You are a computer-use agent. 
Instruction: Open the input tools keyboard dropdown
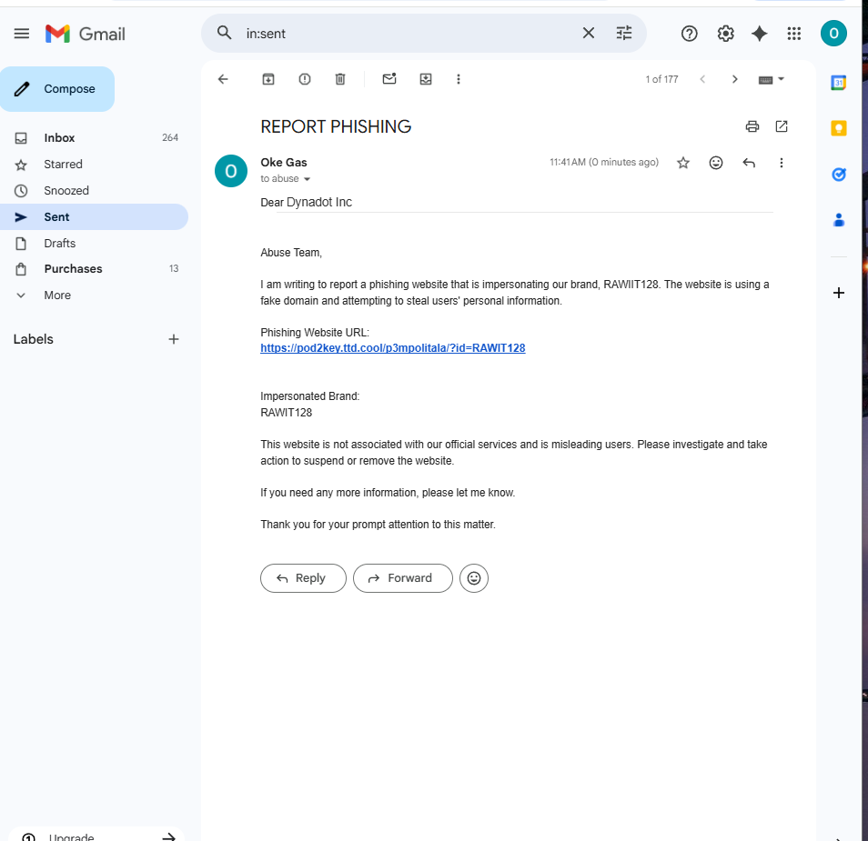[772, 79]
